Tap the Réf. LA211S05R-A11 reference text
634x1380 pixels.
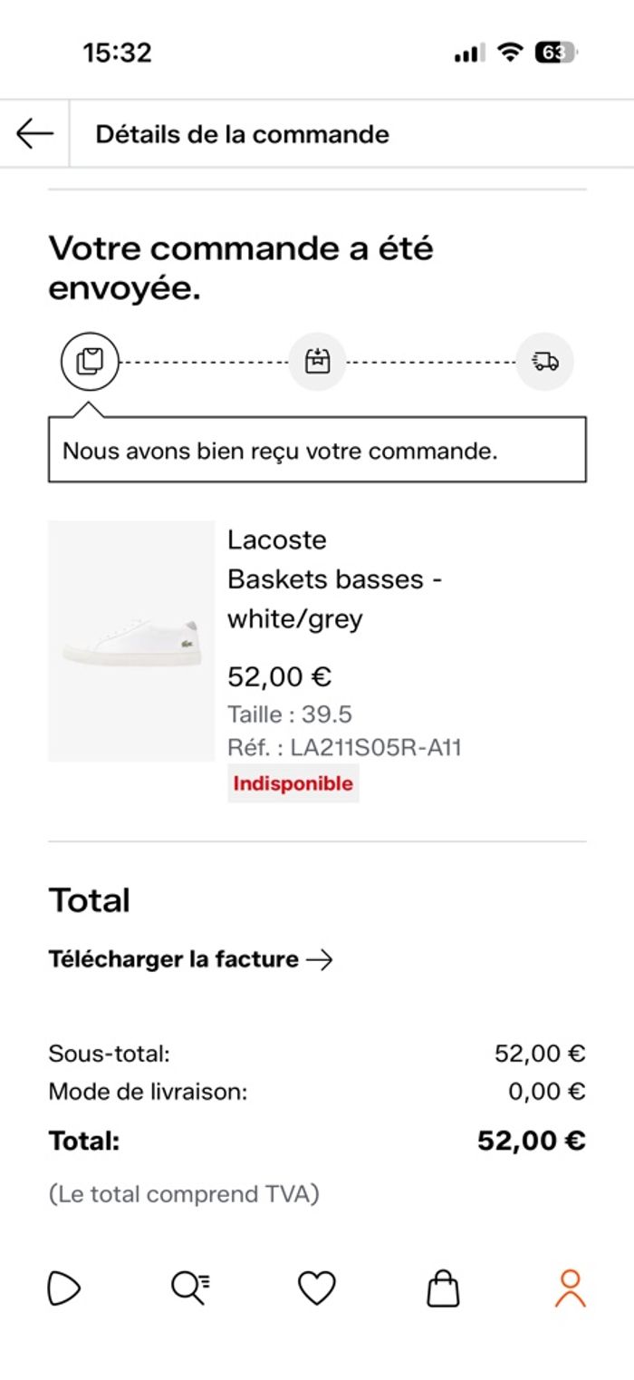point(344,748)
